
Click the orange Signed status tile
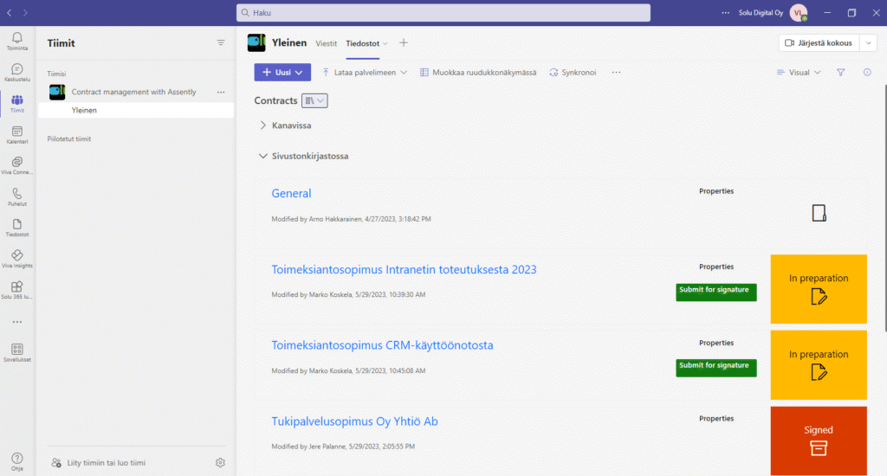pos(819,441)
